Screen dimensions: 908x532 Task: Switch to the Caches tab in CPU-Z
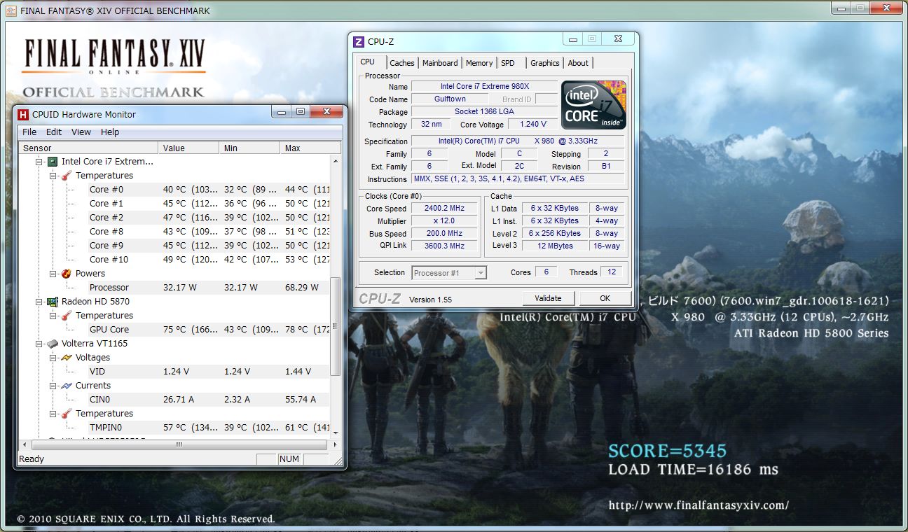coord(402,63)
